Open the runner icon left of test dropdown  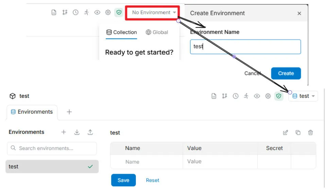click(246, 96)
